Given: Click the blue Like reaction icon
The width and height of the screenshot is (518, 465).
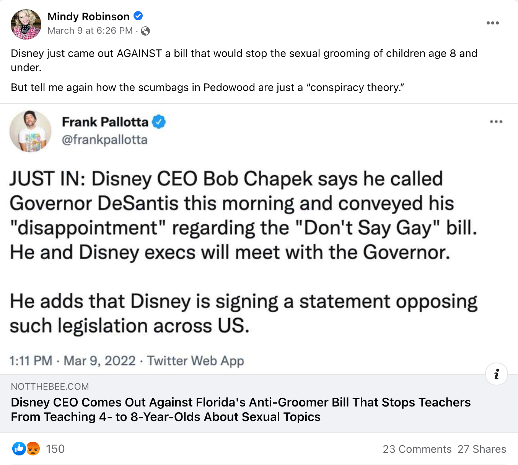Looking at the screenshot, I should pyautogui.click(x=19, y=449).
